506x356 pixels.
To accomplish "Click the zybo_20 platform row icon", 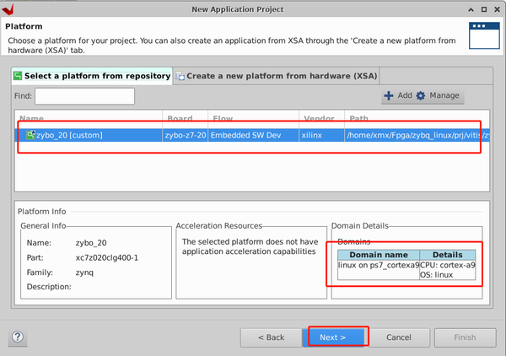I will coord(30,135).
